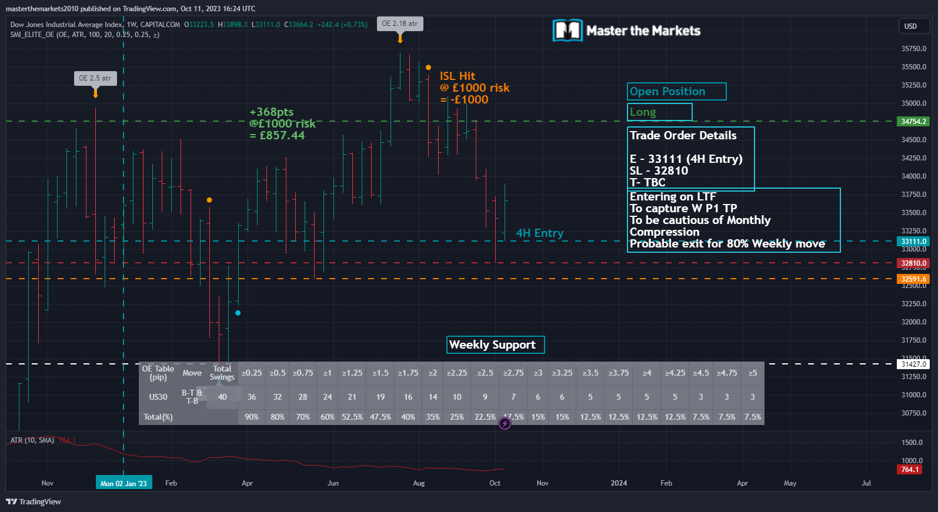Select the 4H Entry annotation
Image resolution: width=938 pixels, height=512 pixels.
539,233
